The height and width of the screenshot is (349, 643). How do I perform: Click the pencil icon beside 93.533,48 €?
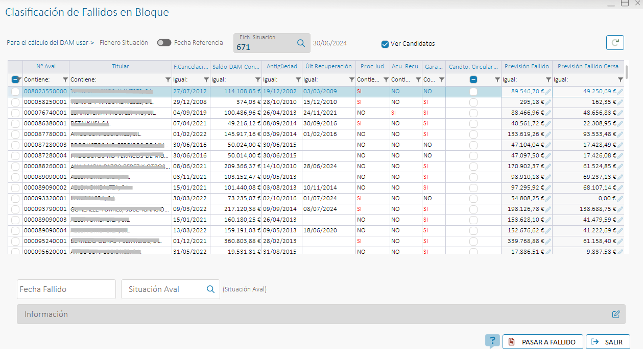(x=620, y=135)
